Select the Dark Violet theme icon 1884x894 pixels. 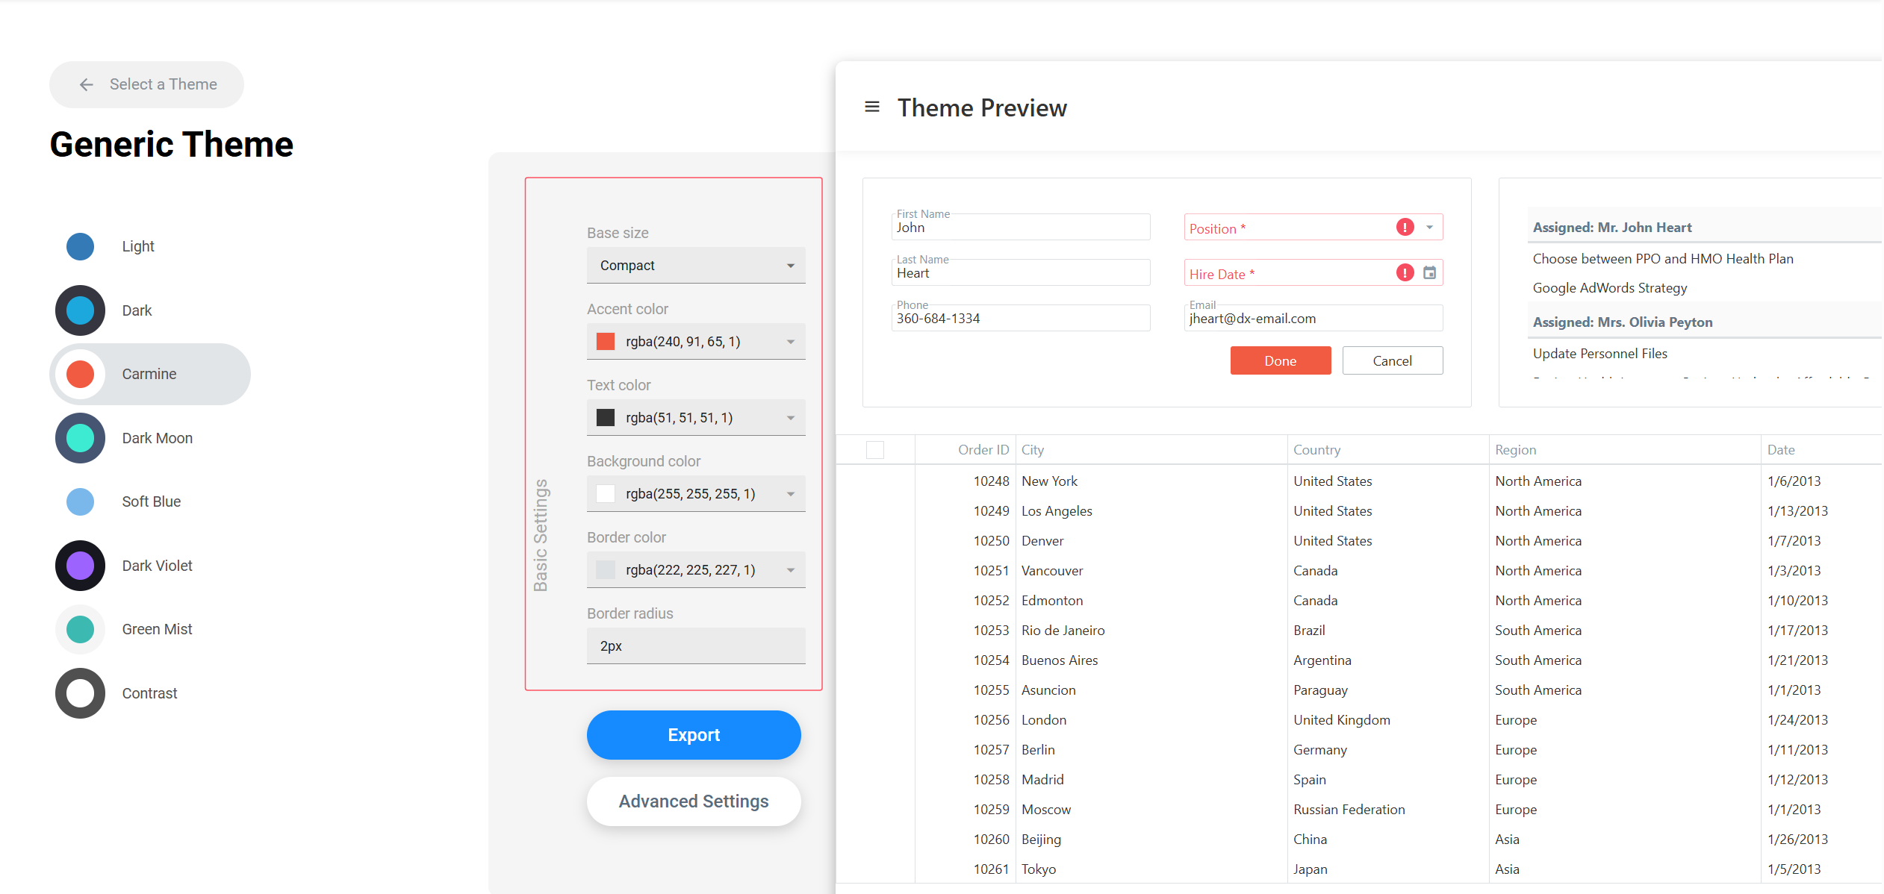[80, 566]
